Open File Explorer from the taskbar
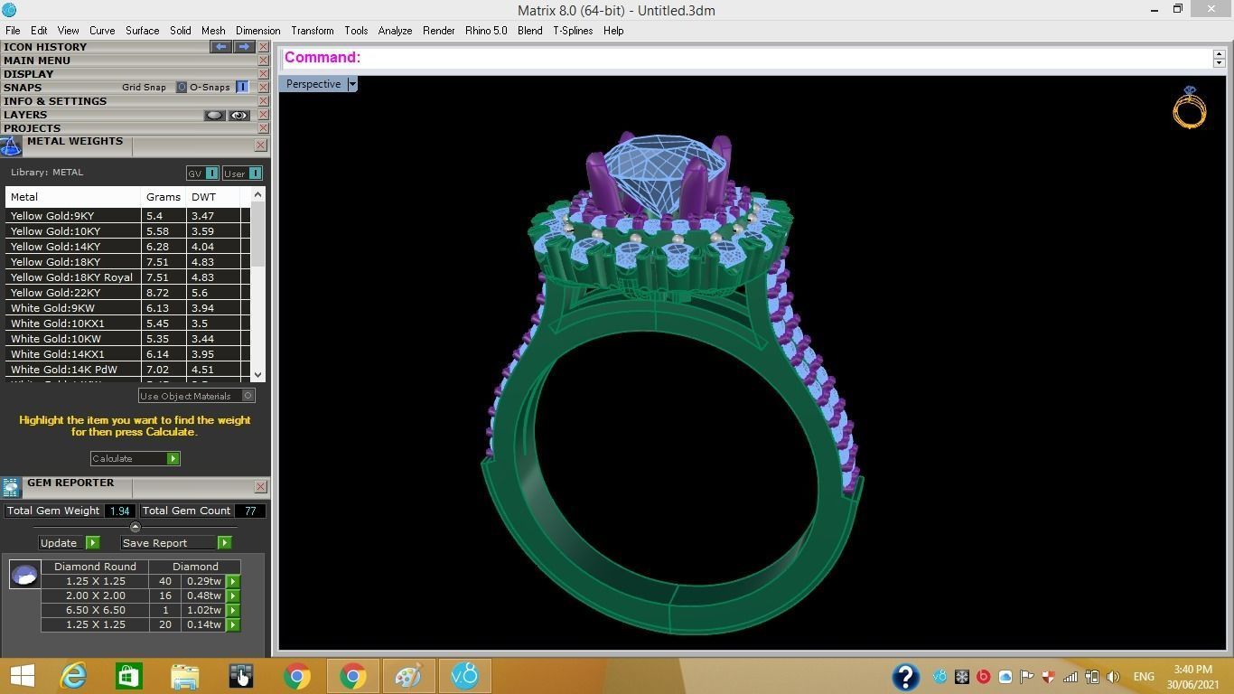1234x694 pixels. point(184,676)
